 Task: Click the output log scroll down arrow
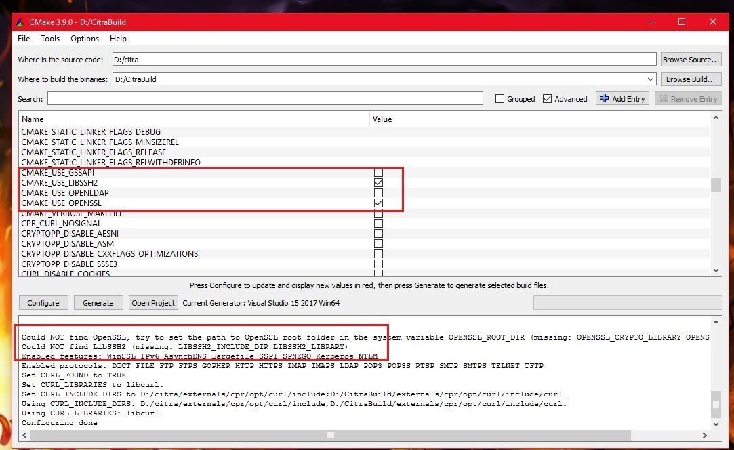coord(716,424)
